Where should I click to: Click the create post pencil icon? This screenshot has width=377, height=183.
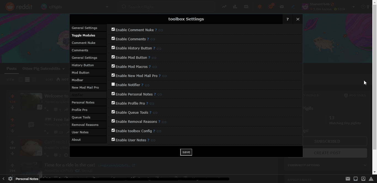293,7
